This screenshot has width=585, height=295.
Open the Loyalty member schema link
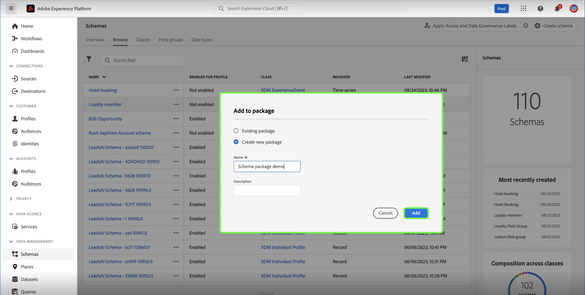point(105,105)
